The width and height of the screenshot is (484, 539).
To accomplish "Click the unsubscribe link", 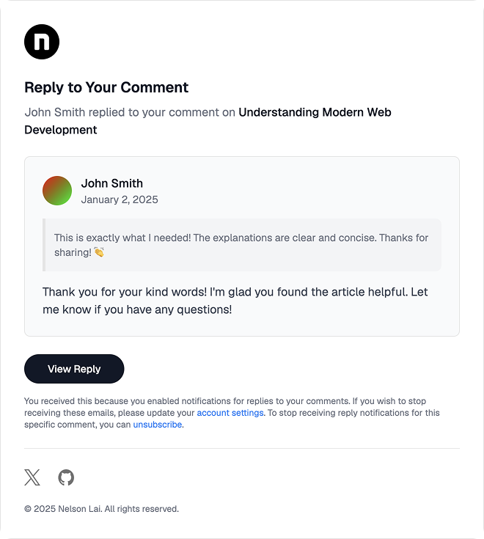I will [x=158, y=425].
